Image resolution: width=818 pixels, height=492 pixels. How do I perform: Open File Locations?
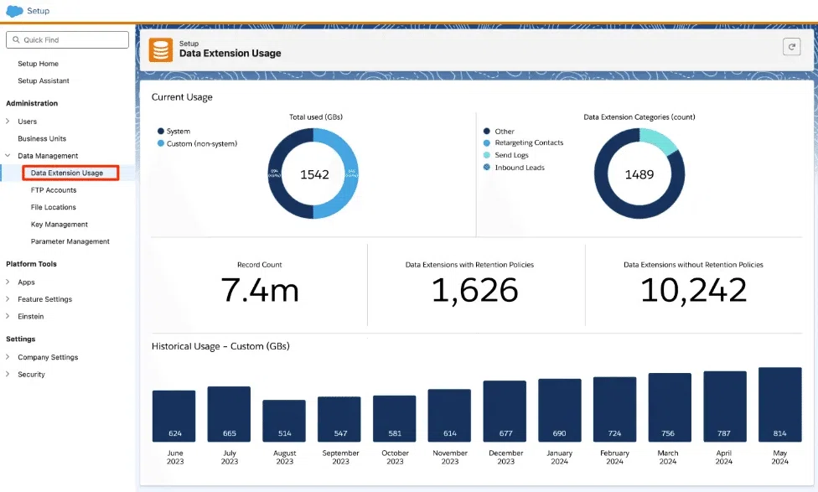pos(53,207)
